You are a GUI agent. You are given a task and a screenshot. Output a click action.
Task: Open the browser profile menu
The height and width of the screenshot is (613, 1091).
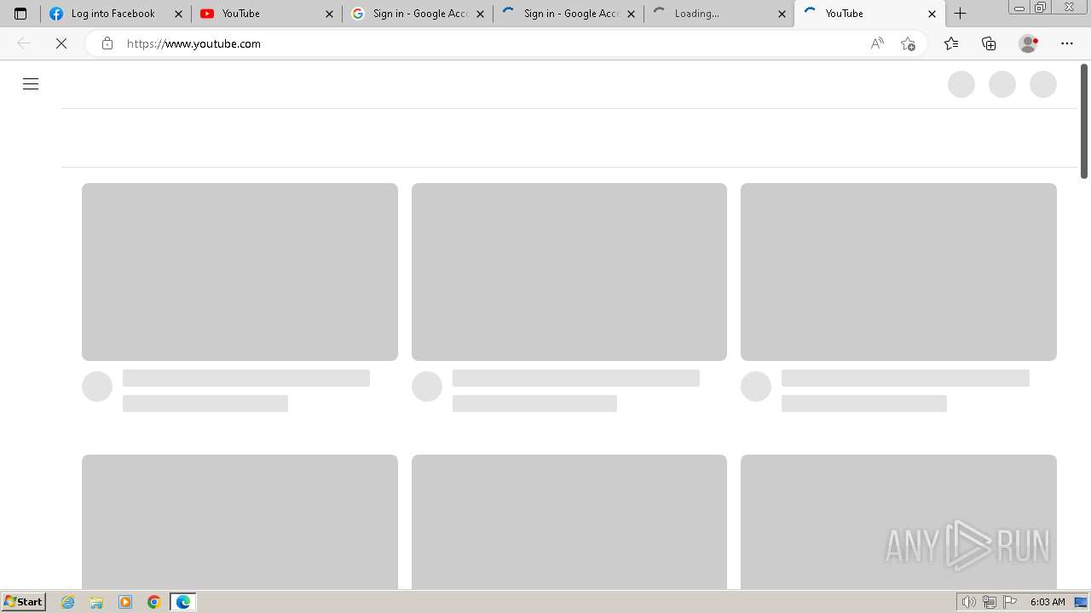coord(1029,43)
